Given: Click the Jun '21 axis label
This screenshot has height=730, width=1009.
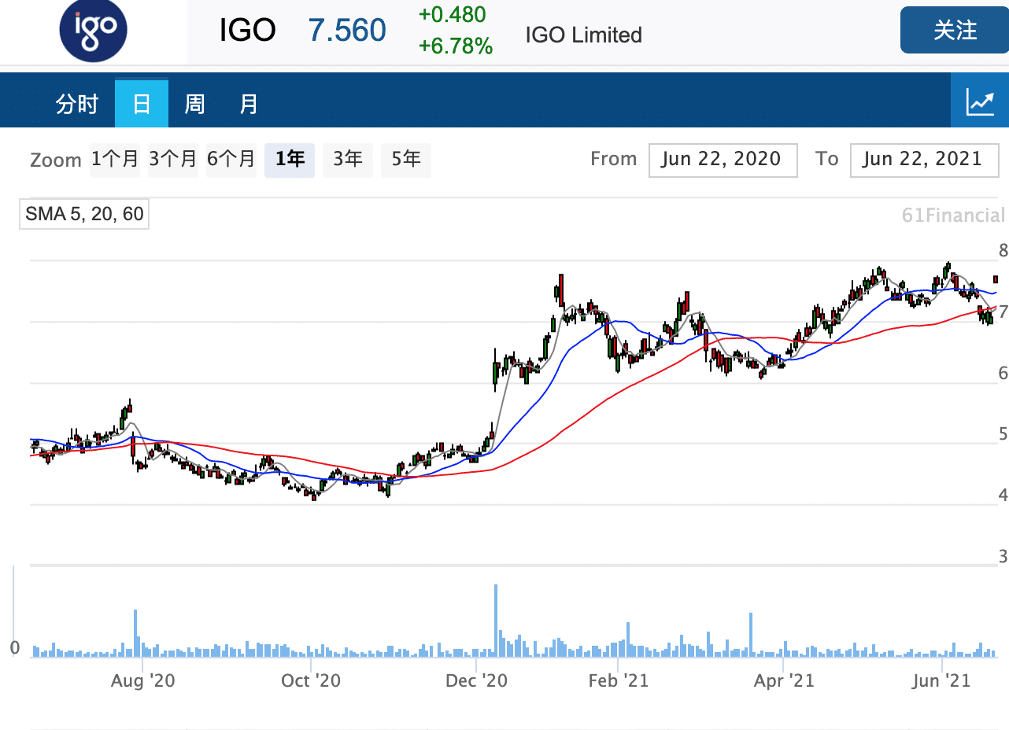Looking at the screenshot, I should [941, 680].
